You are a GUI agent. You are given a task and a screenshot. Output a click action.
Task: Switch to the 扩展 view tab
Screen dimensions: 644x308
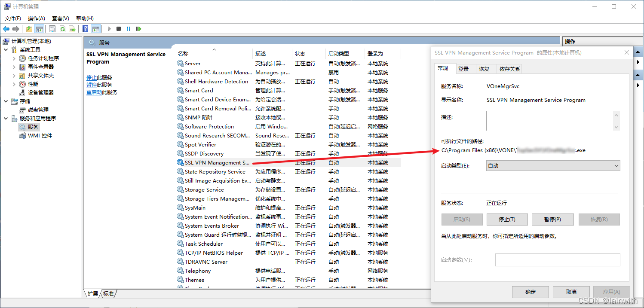click(93, 294)
